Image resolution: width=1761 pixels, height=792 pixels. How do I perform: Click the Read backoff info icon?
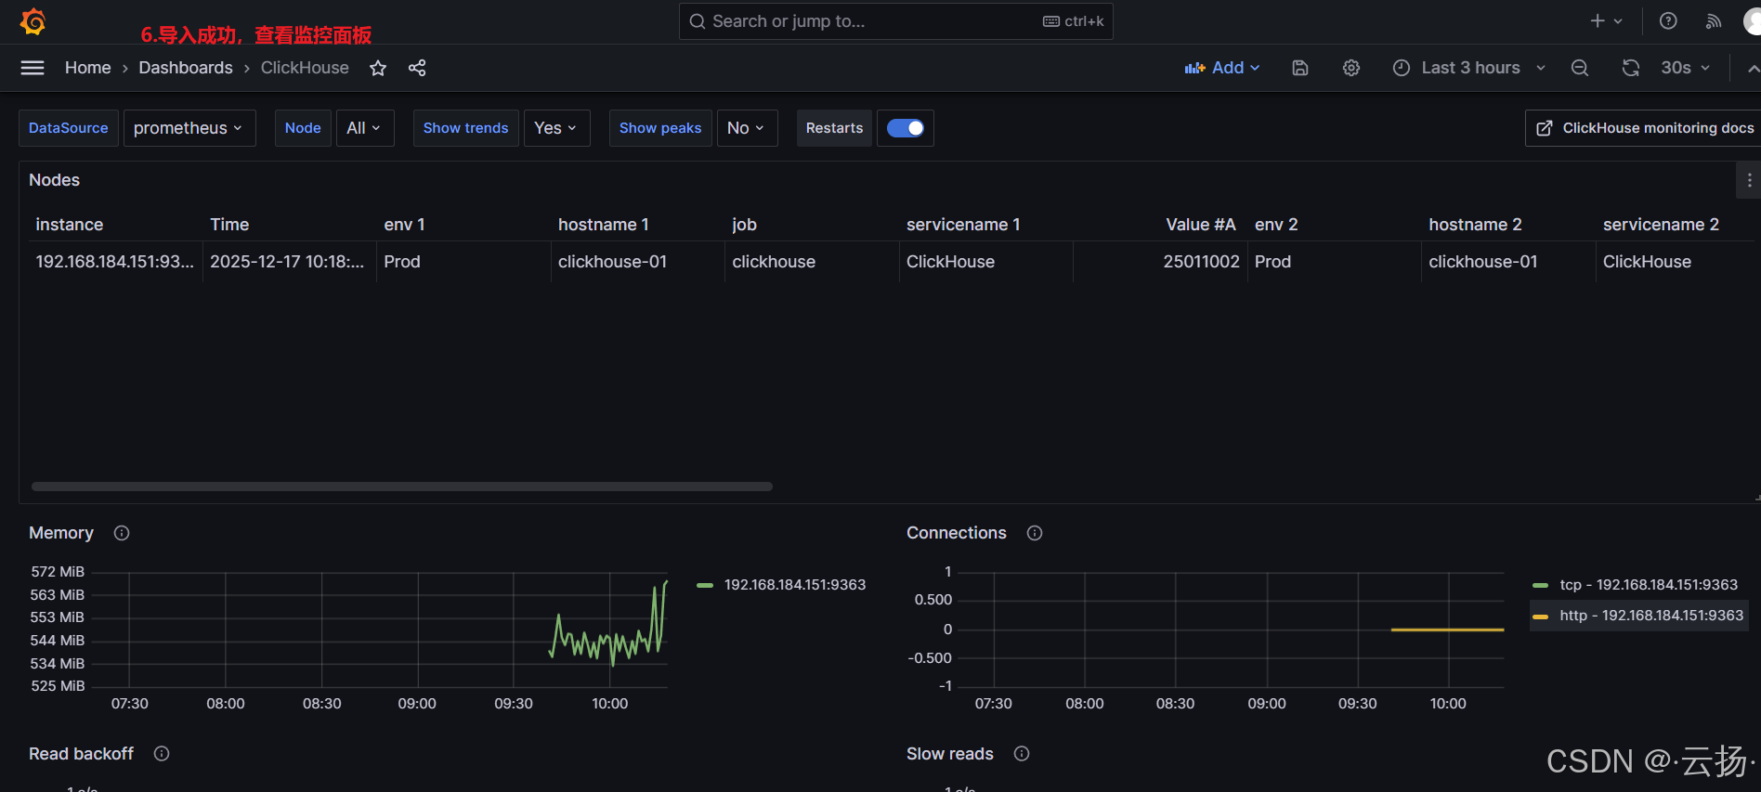click(162, 754)
